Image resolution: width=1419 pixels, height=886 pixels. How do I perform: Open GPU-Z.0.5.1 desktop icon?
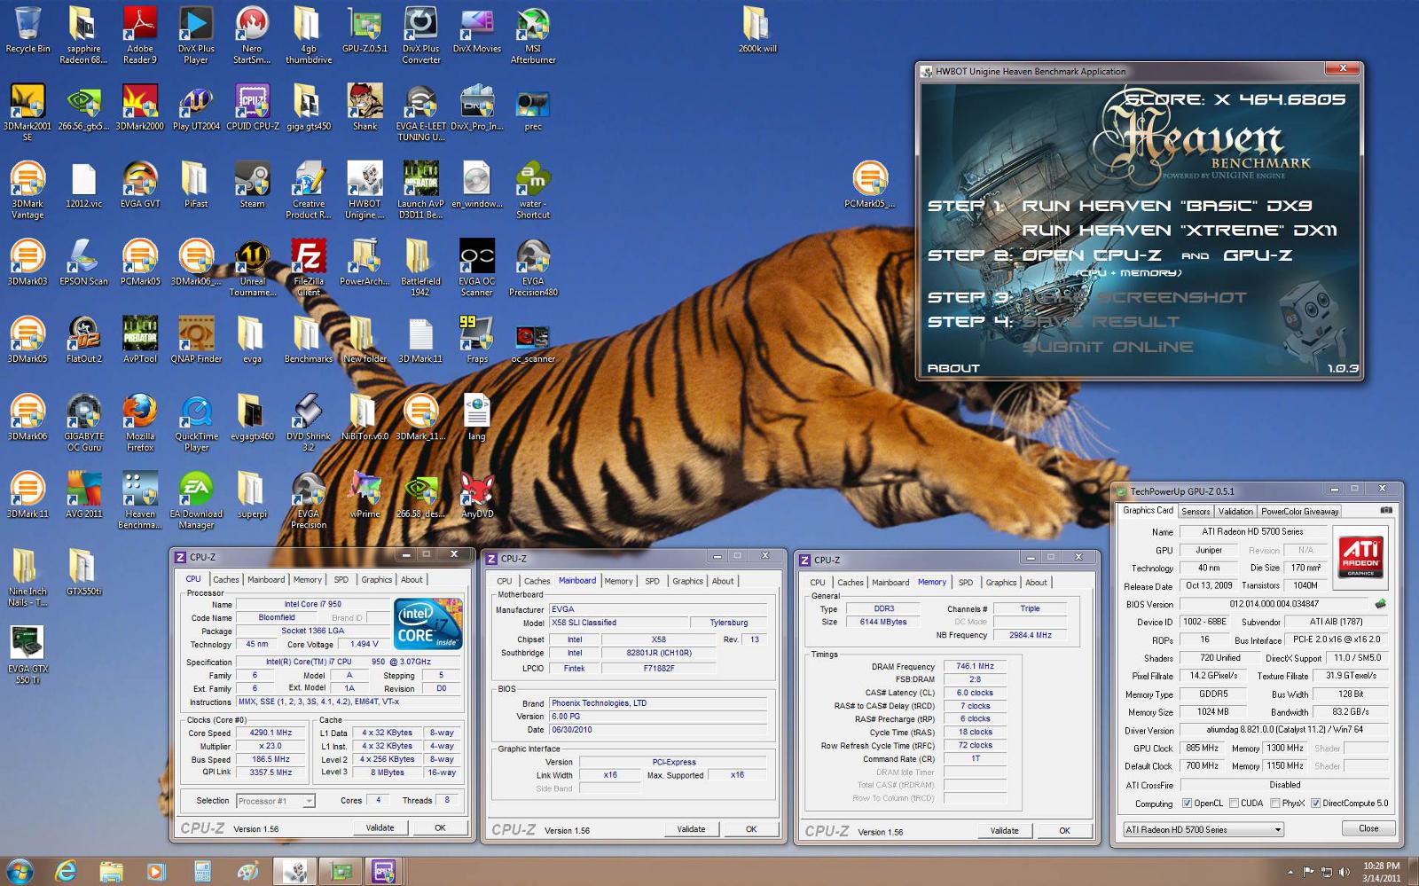(365, 31)
